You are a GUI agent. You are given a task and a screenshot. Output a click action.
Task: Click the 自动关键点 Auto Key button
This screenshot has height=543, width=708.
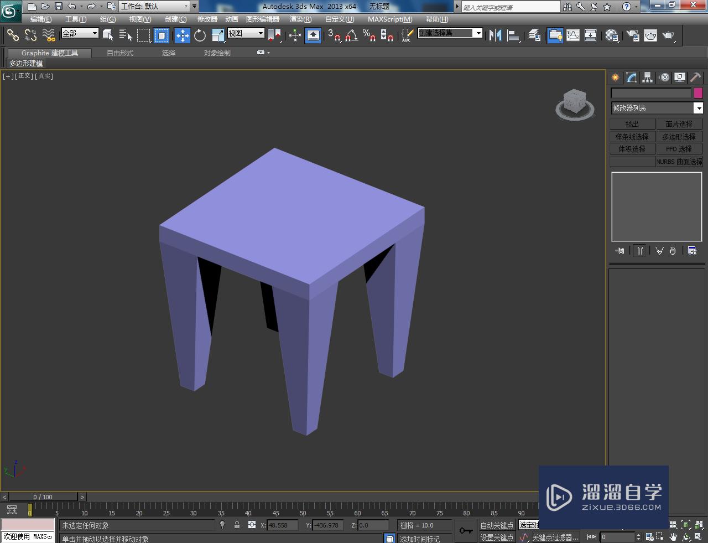(x=497, y=525)
